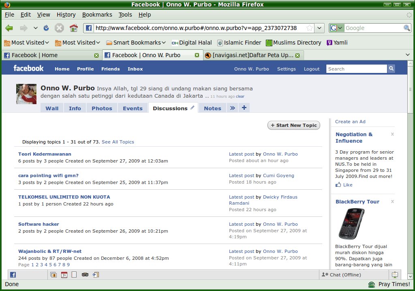Open the Teori Kedermawanan discussion topic
The width and height of the screenshot is (415, 291).
45,154
